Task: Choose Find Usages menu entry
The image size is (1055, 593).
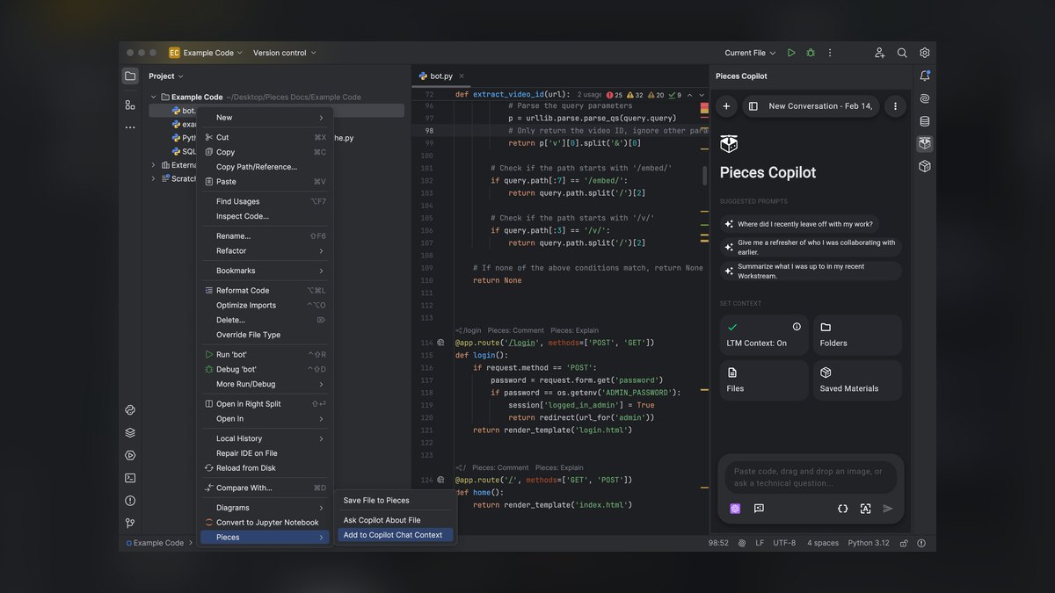Action: [265, 202]
